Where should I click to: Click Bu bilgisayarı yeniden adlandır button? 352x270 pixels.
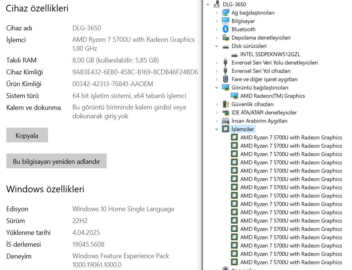click(57, 161)
